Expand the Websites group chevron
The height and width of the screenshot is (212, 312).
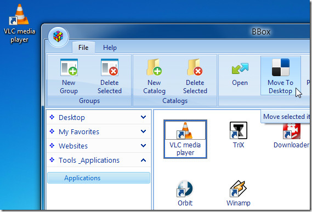pos(143,146)
